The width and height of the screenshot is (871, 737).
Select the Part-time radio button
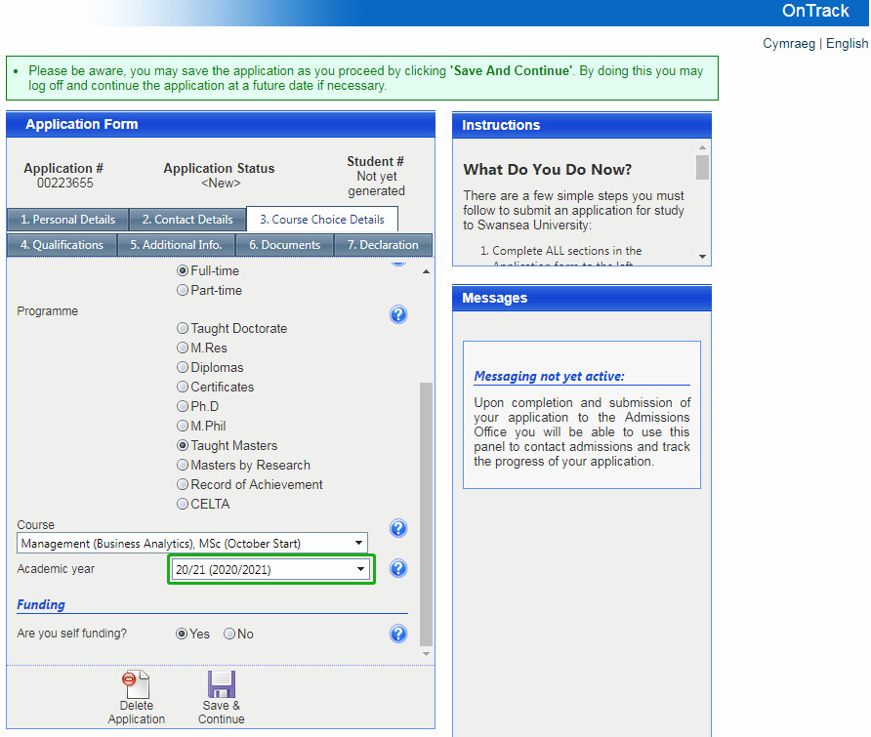point(183,291)
